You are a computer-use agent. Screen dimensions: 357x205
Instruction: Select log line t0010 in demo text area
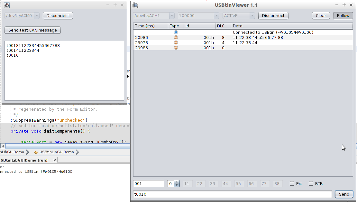coord(13,55)
